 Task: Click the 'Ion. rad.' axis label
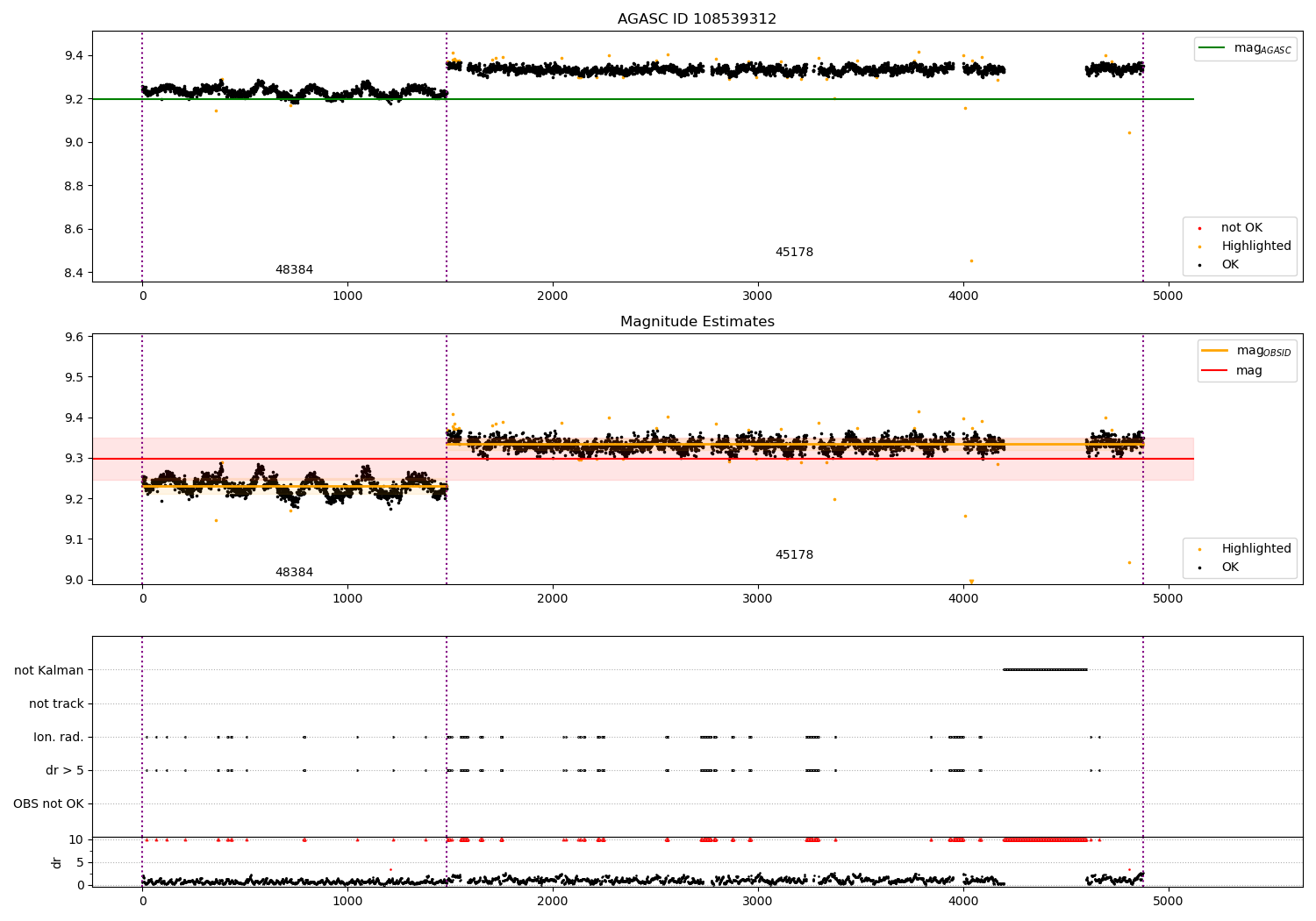[59, 738]
